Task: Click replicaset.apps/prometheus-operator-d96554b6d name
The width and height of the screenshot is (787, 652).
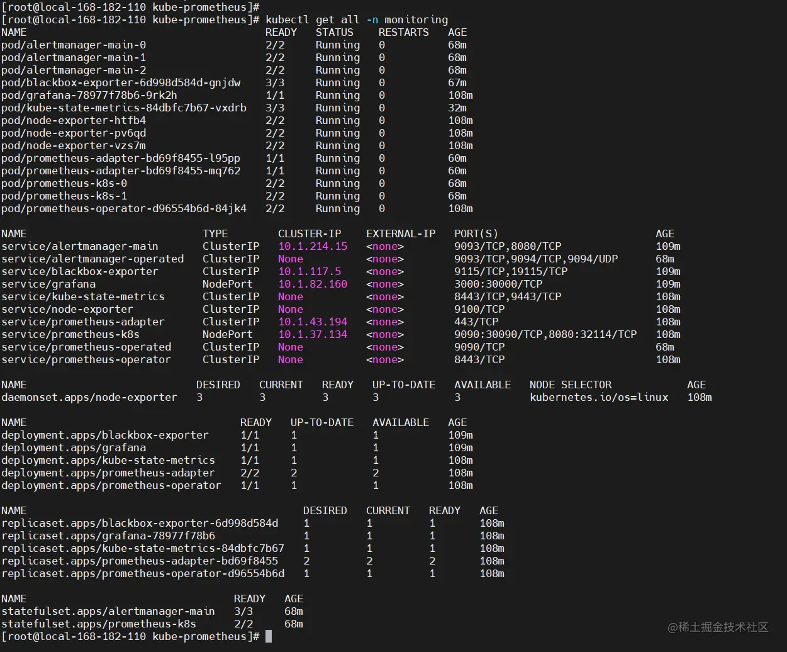Action: coord(143,574)
